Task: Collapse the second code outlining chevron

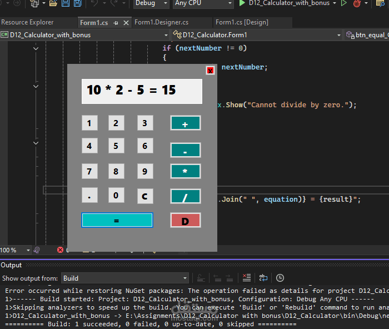Action: (x=36, y=86)
